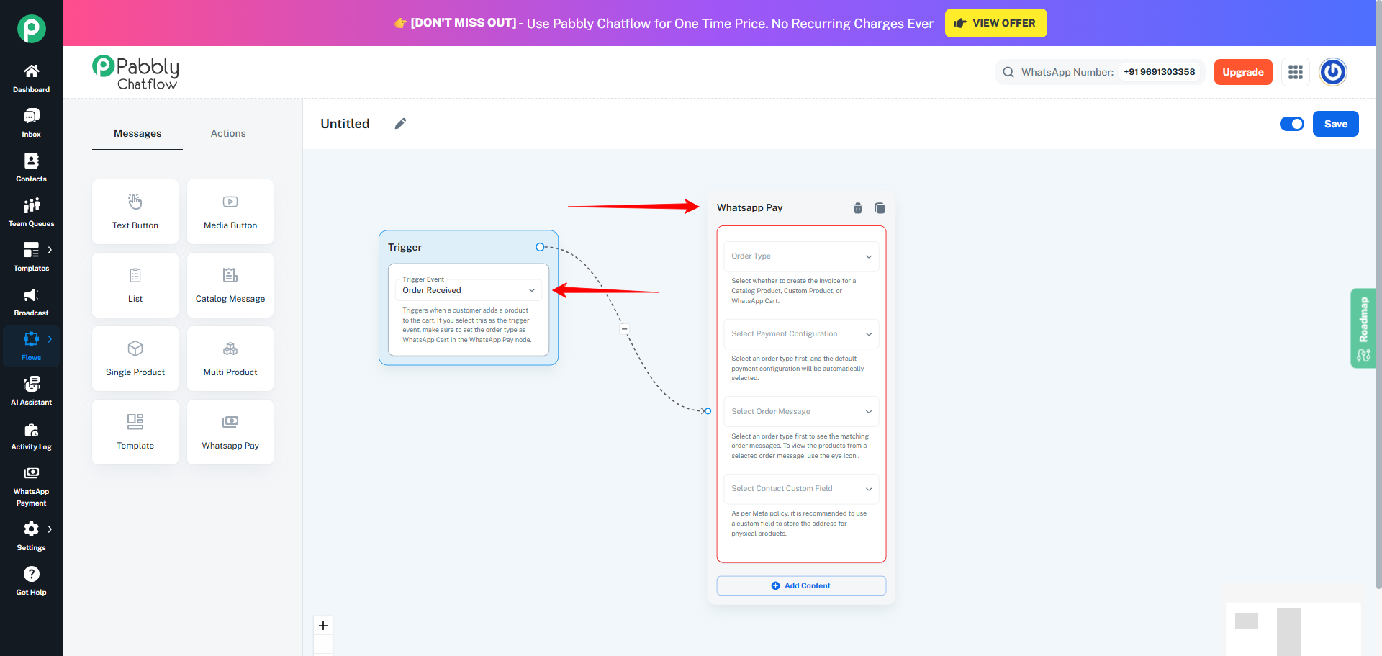Open the apps grid menu
The height and width of the screenshot is (656, 1382).
(1296, 72)
